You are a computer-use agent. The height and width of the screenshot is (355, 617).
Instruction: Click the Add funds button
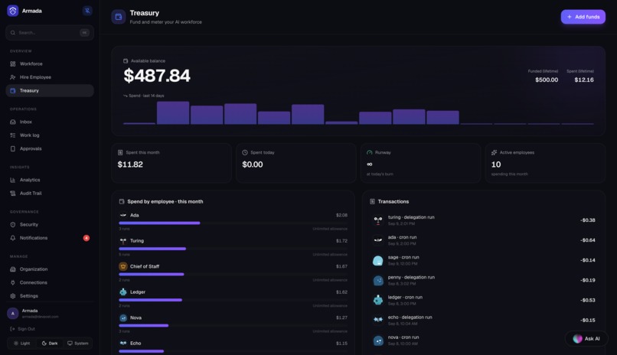(x=583, y=17)
